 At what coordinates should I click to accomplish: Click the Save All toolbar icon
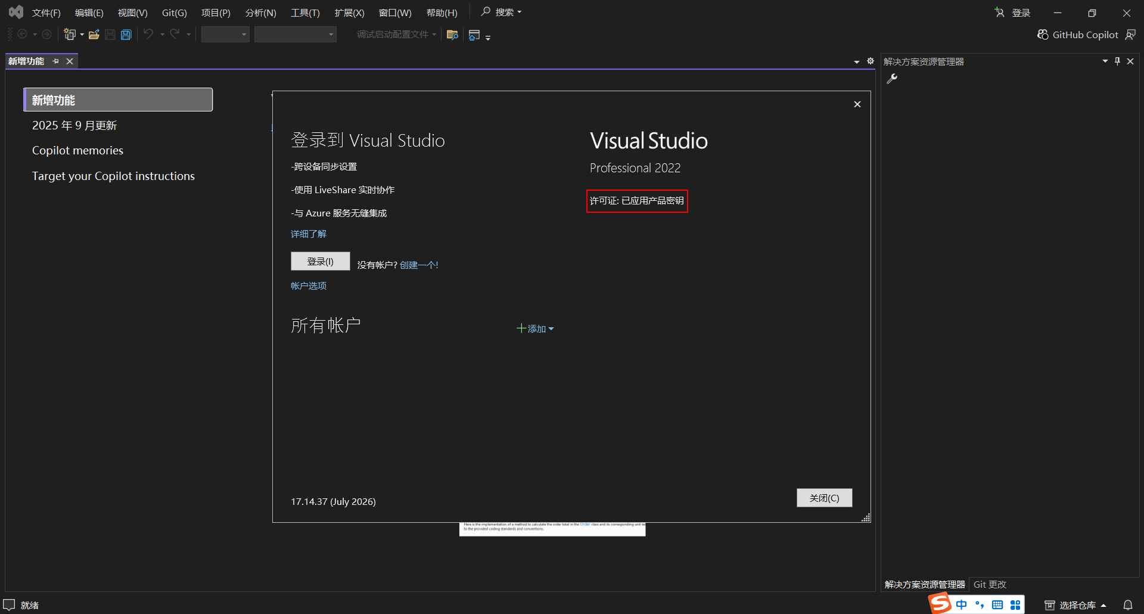click(x=126, y=35)
